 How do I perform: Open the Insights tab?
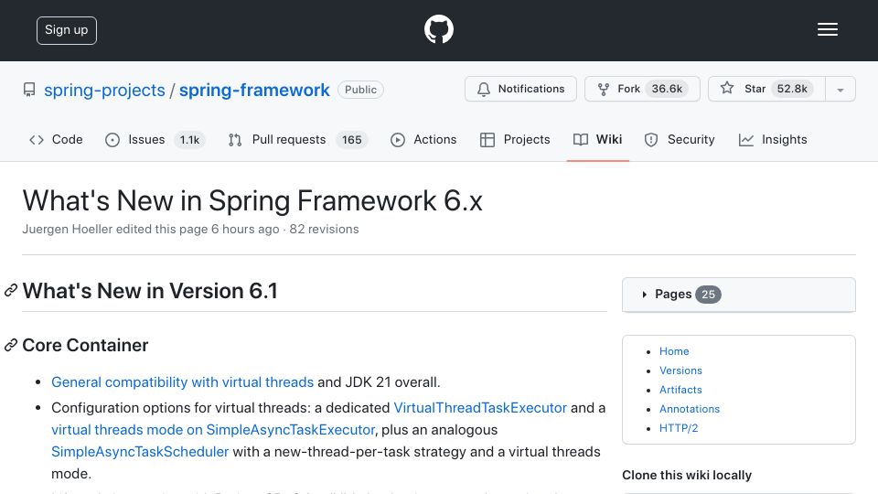click(x=773, y=139)
